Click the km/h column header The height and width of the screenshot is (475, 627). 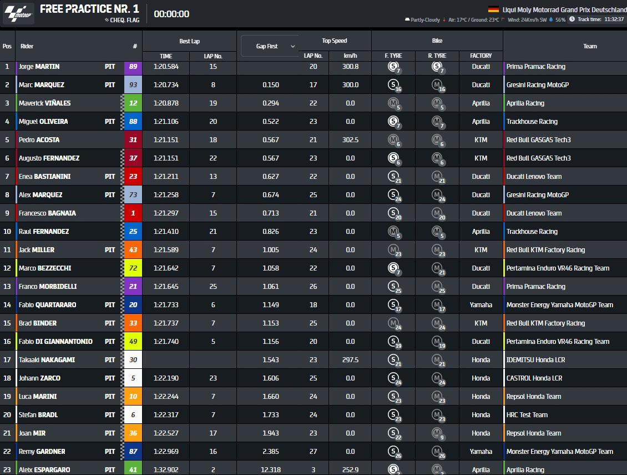click(350, 56)
